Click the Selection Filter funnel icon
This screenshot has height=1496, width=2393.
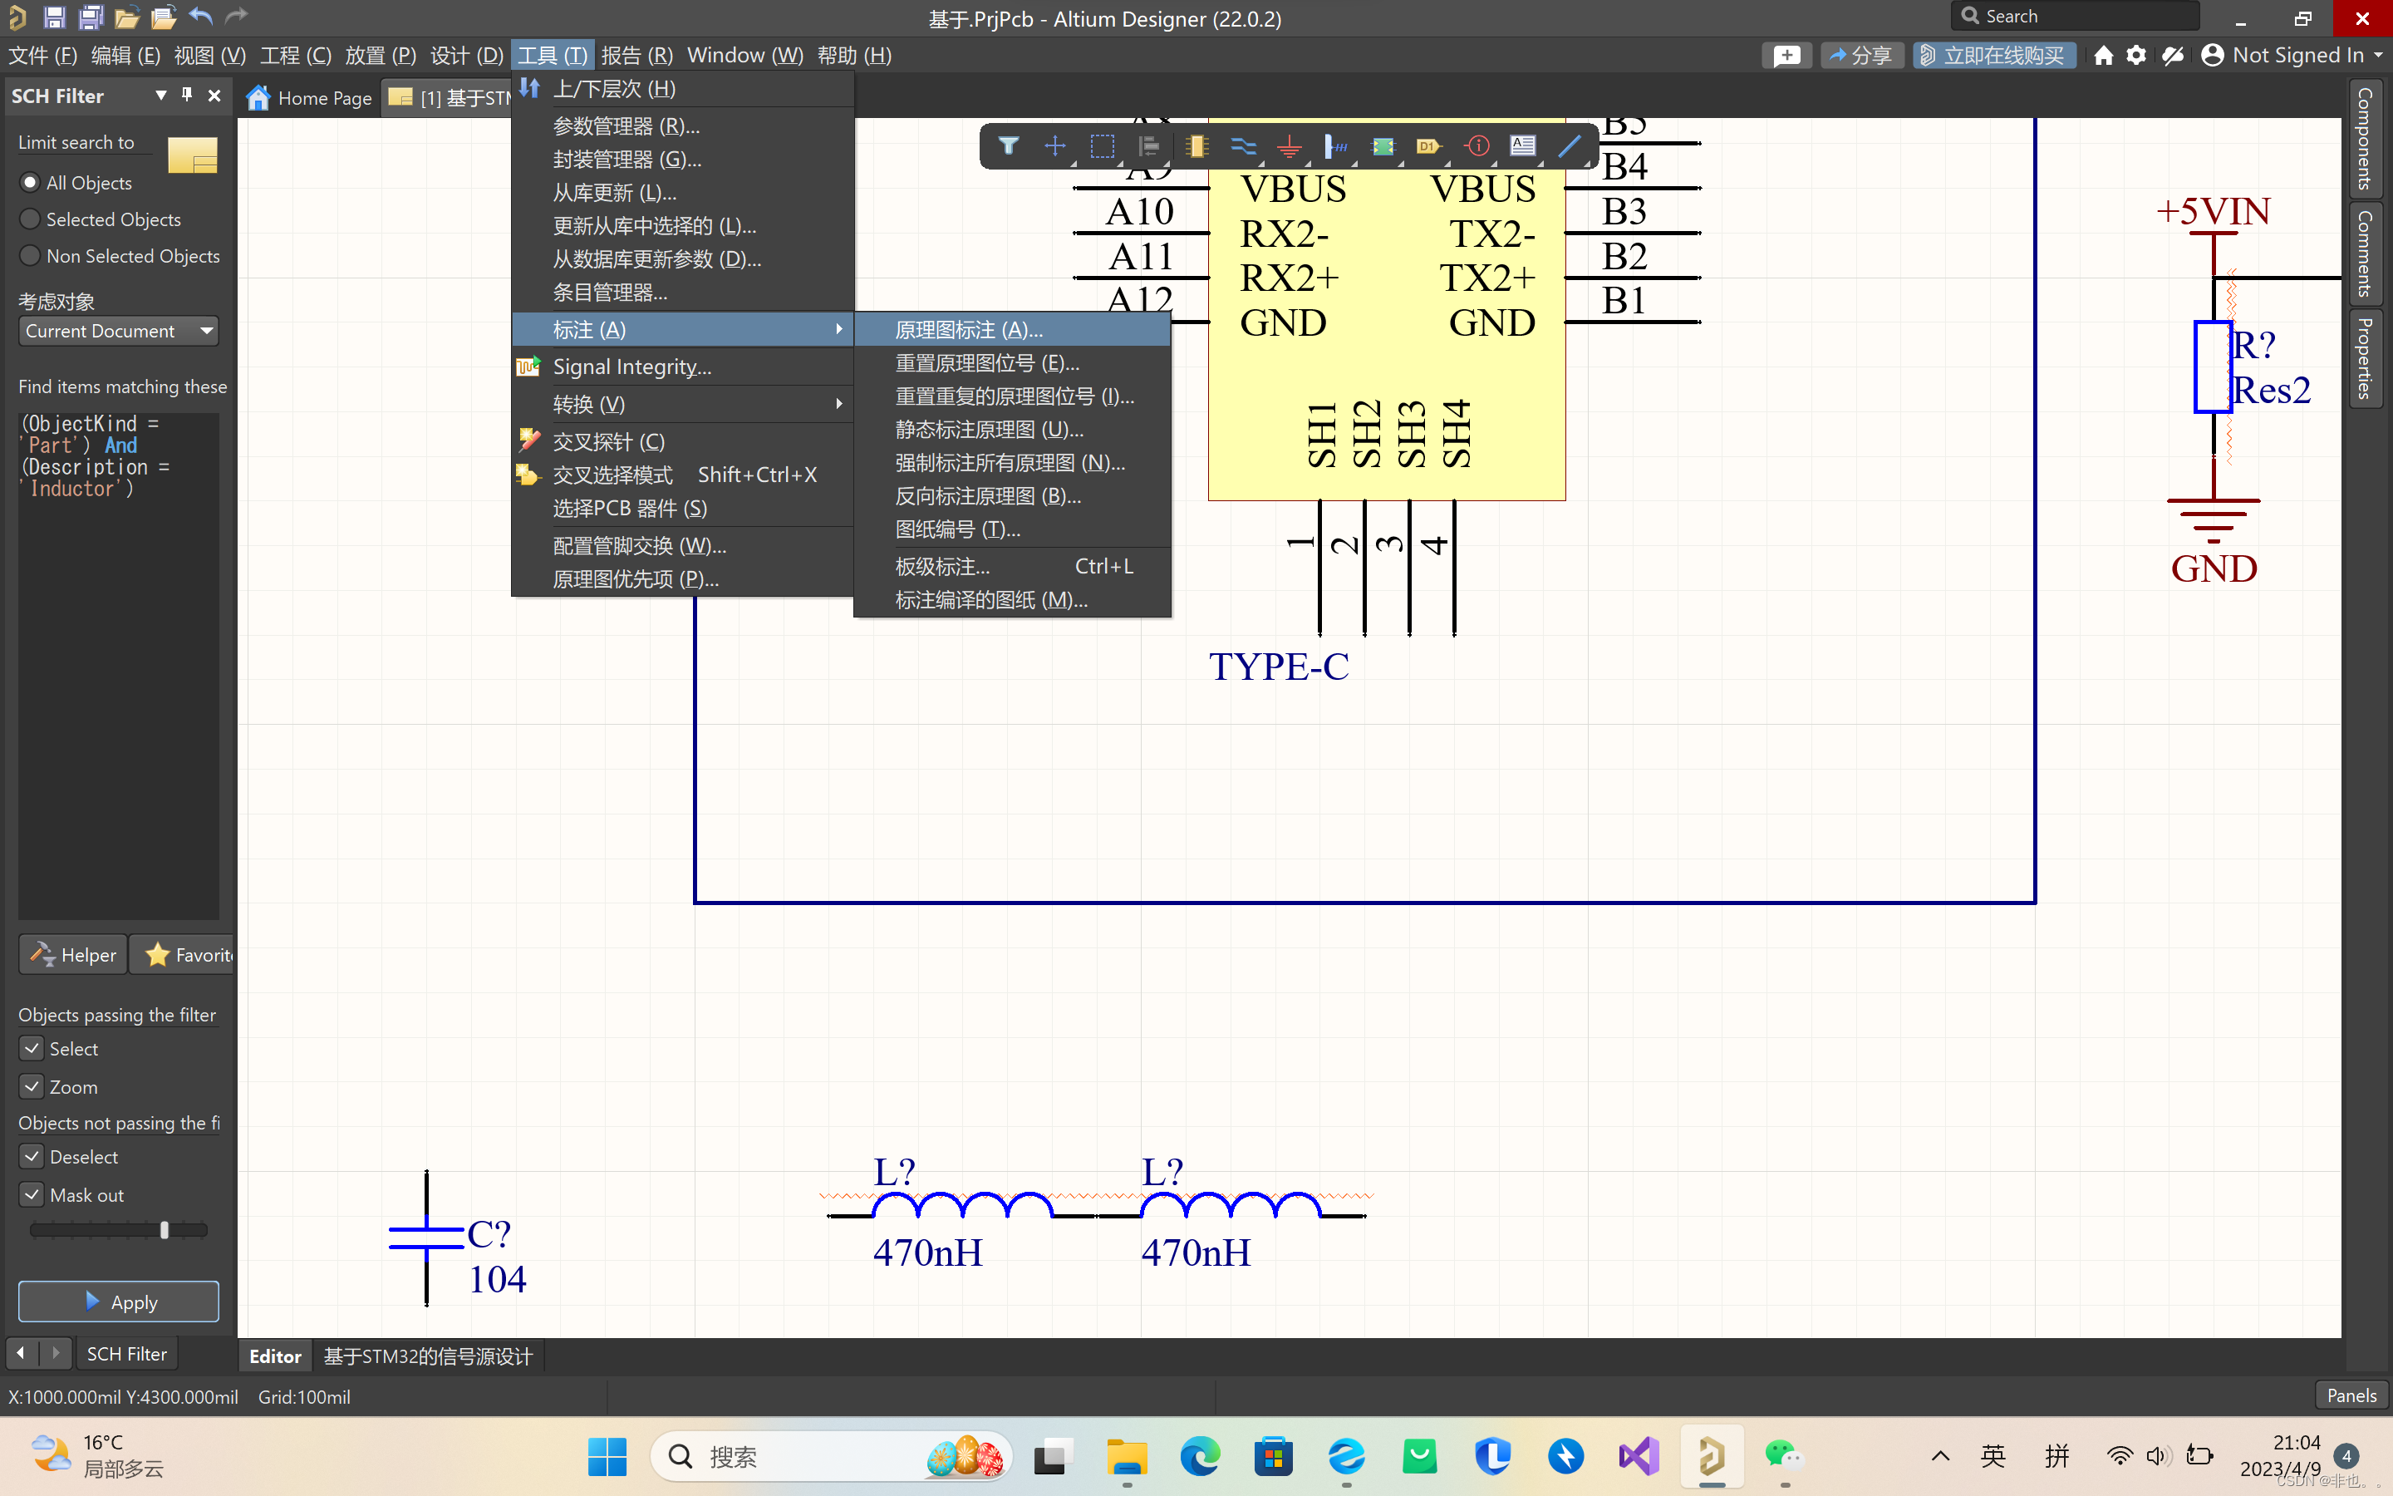tap(1008, 146)
